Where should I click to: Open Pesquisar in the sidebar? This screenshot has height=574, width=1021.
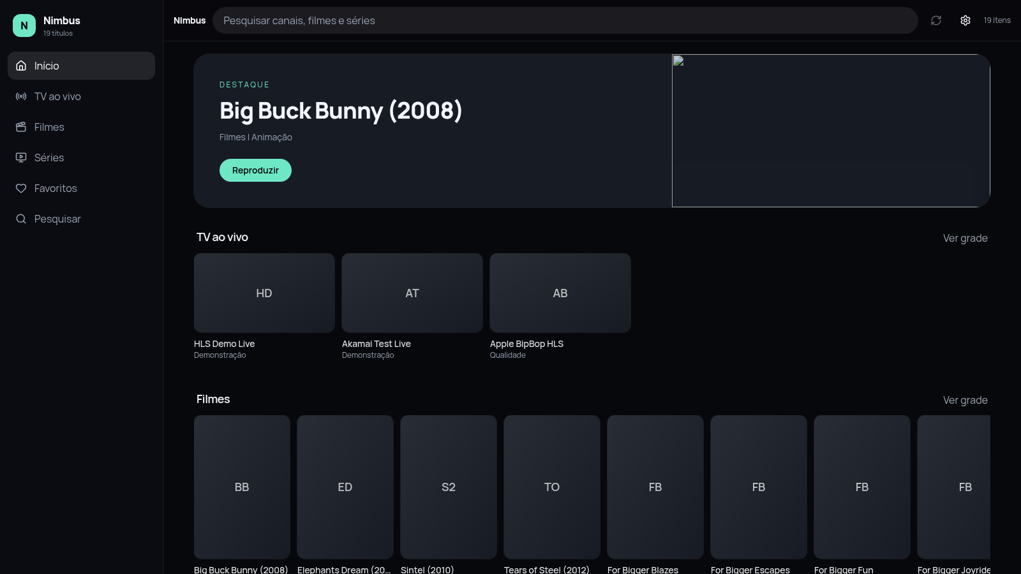tap(81, 219)
